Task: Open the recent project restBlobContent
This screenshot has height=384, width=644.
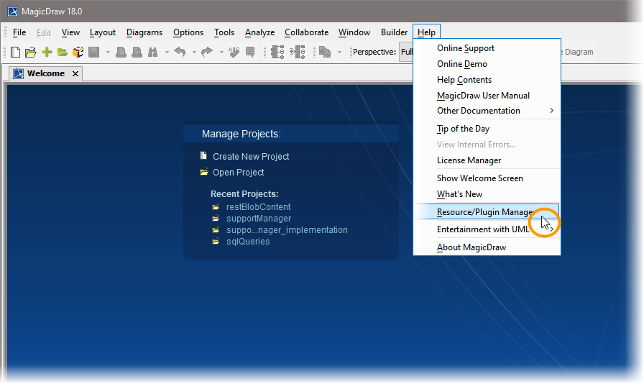Action: [258, 207]
